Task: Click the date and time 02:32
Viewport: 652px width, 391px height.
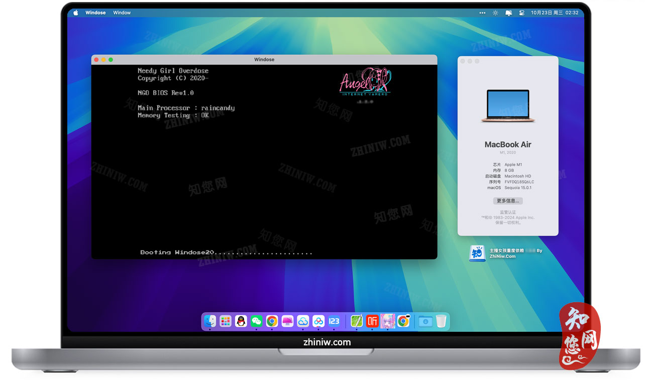Action: [555, 13]
